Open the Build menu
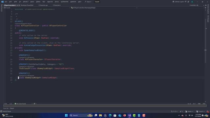This screenshot has height=118, width=210. click(32, 2)
